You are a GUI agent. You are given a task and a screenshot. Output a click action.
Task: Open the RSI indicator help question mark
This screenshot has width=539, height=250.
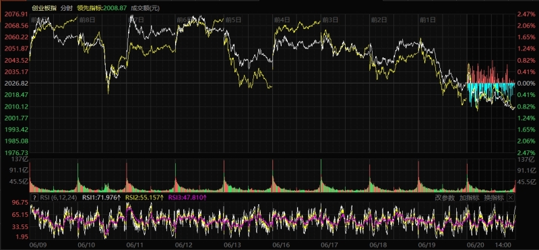click(34, 197)
